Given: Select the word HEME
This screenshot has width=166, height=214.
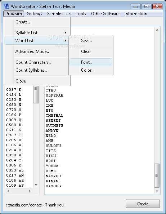Looking at the screenshot, I should click(51, 171).
